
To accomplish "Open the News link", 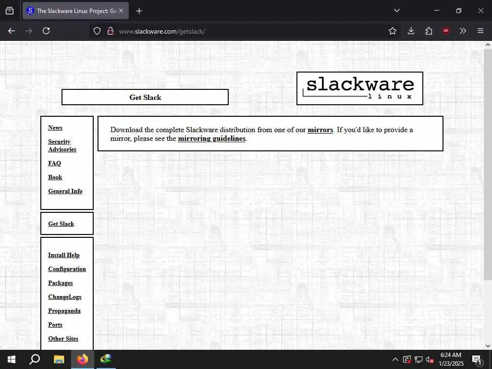I will (x=55, y=128).
